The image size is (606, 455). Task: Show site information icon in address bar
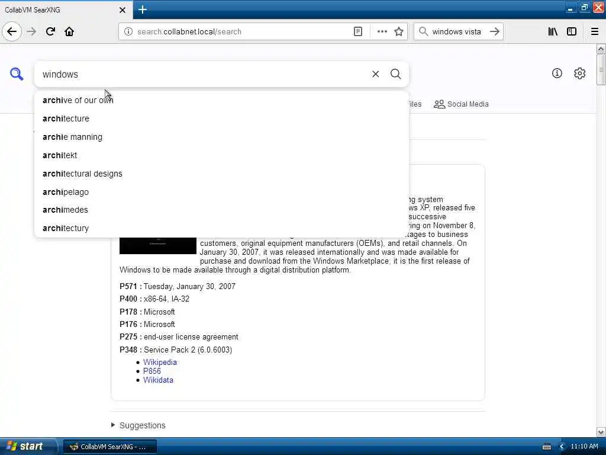point(128,31)
